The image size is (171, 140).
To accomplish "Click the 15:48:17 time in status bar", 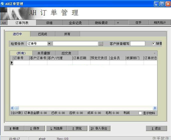I will pyautogui.click(x=14, y=139).
